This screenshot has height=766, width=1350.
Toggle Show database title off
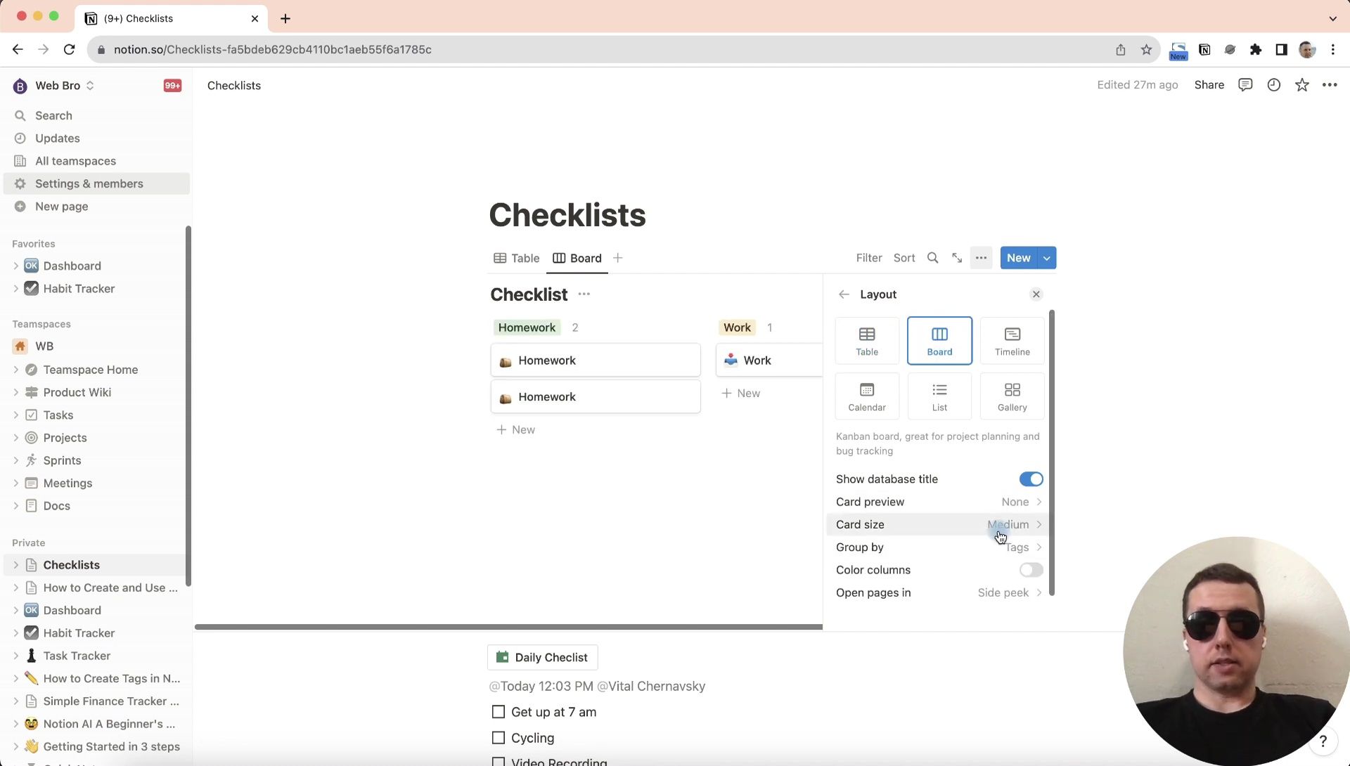(1031, 479)
